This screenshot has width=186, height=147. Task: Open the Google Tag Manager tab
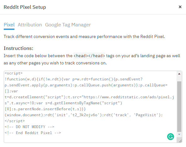[x=68, y=25]
